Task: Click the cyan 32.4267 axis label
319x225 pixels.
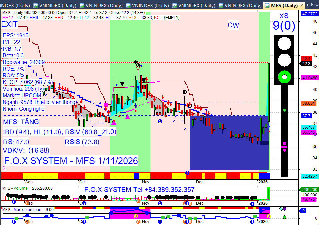Action: click(310, 176)
